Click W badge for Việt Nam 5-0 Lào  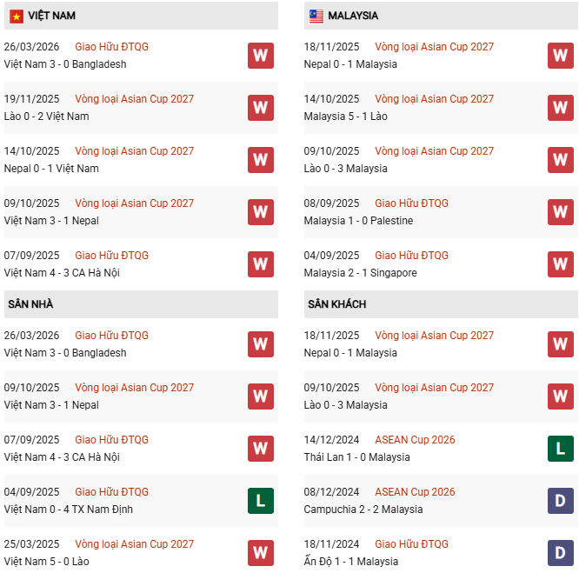click(260, 552)
